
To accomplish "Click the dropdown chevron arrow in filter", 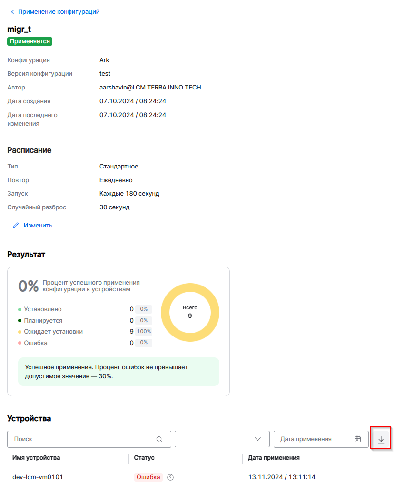I will 258,439.
